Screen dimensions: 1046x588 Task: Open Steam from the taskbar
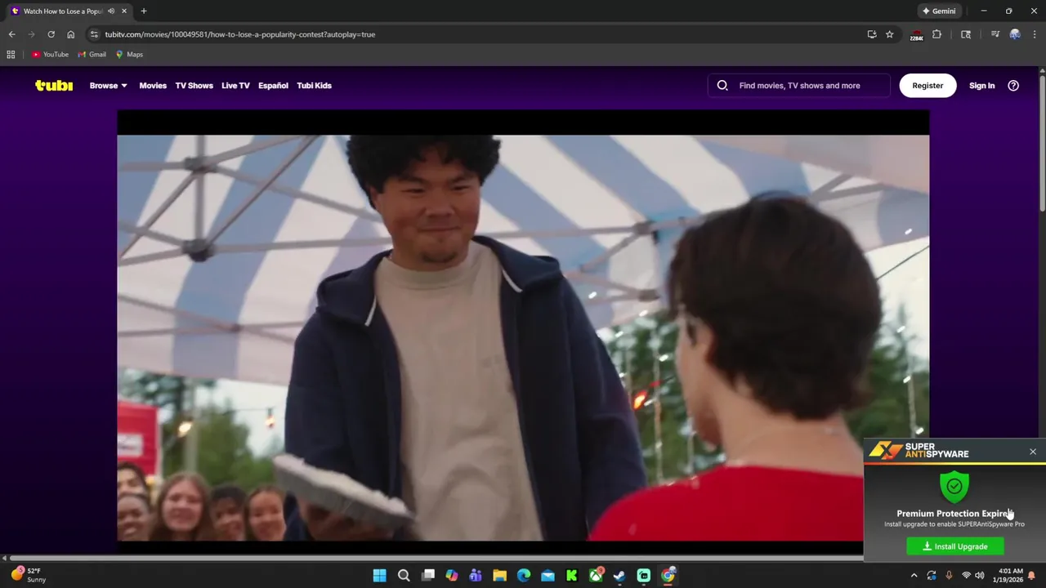tap(619, 576)
